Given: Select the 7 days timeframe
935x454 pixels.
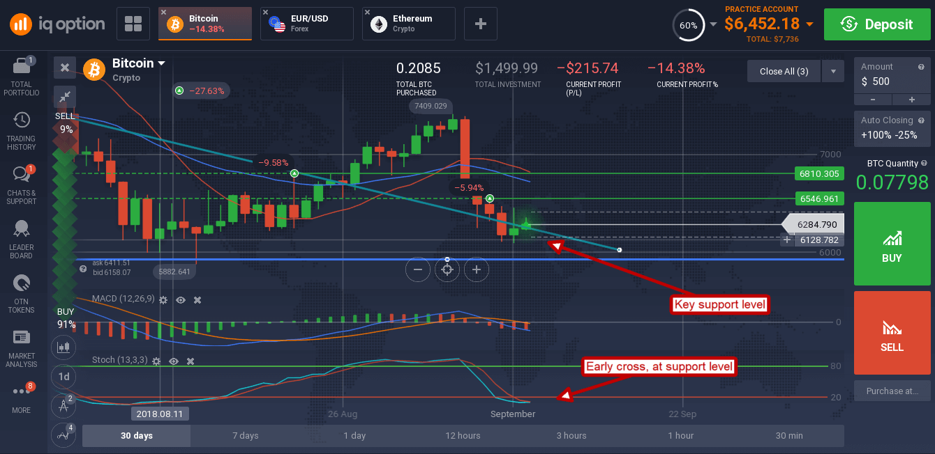Looking at the screenshot, I should tap(246, 436).
